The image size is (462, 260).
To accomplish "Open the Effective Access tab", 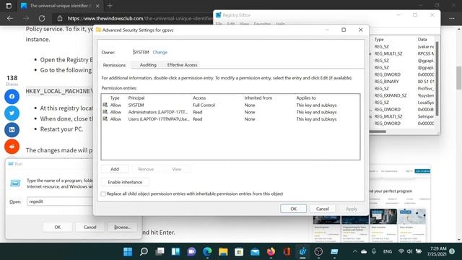I will 182,64.
